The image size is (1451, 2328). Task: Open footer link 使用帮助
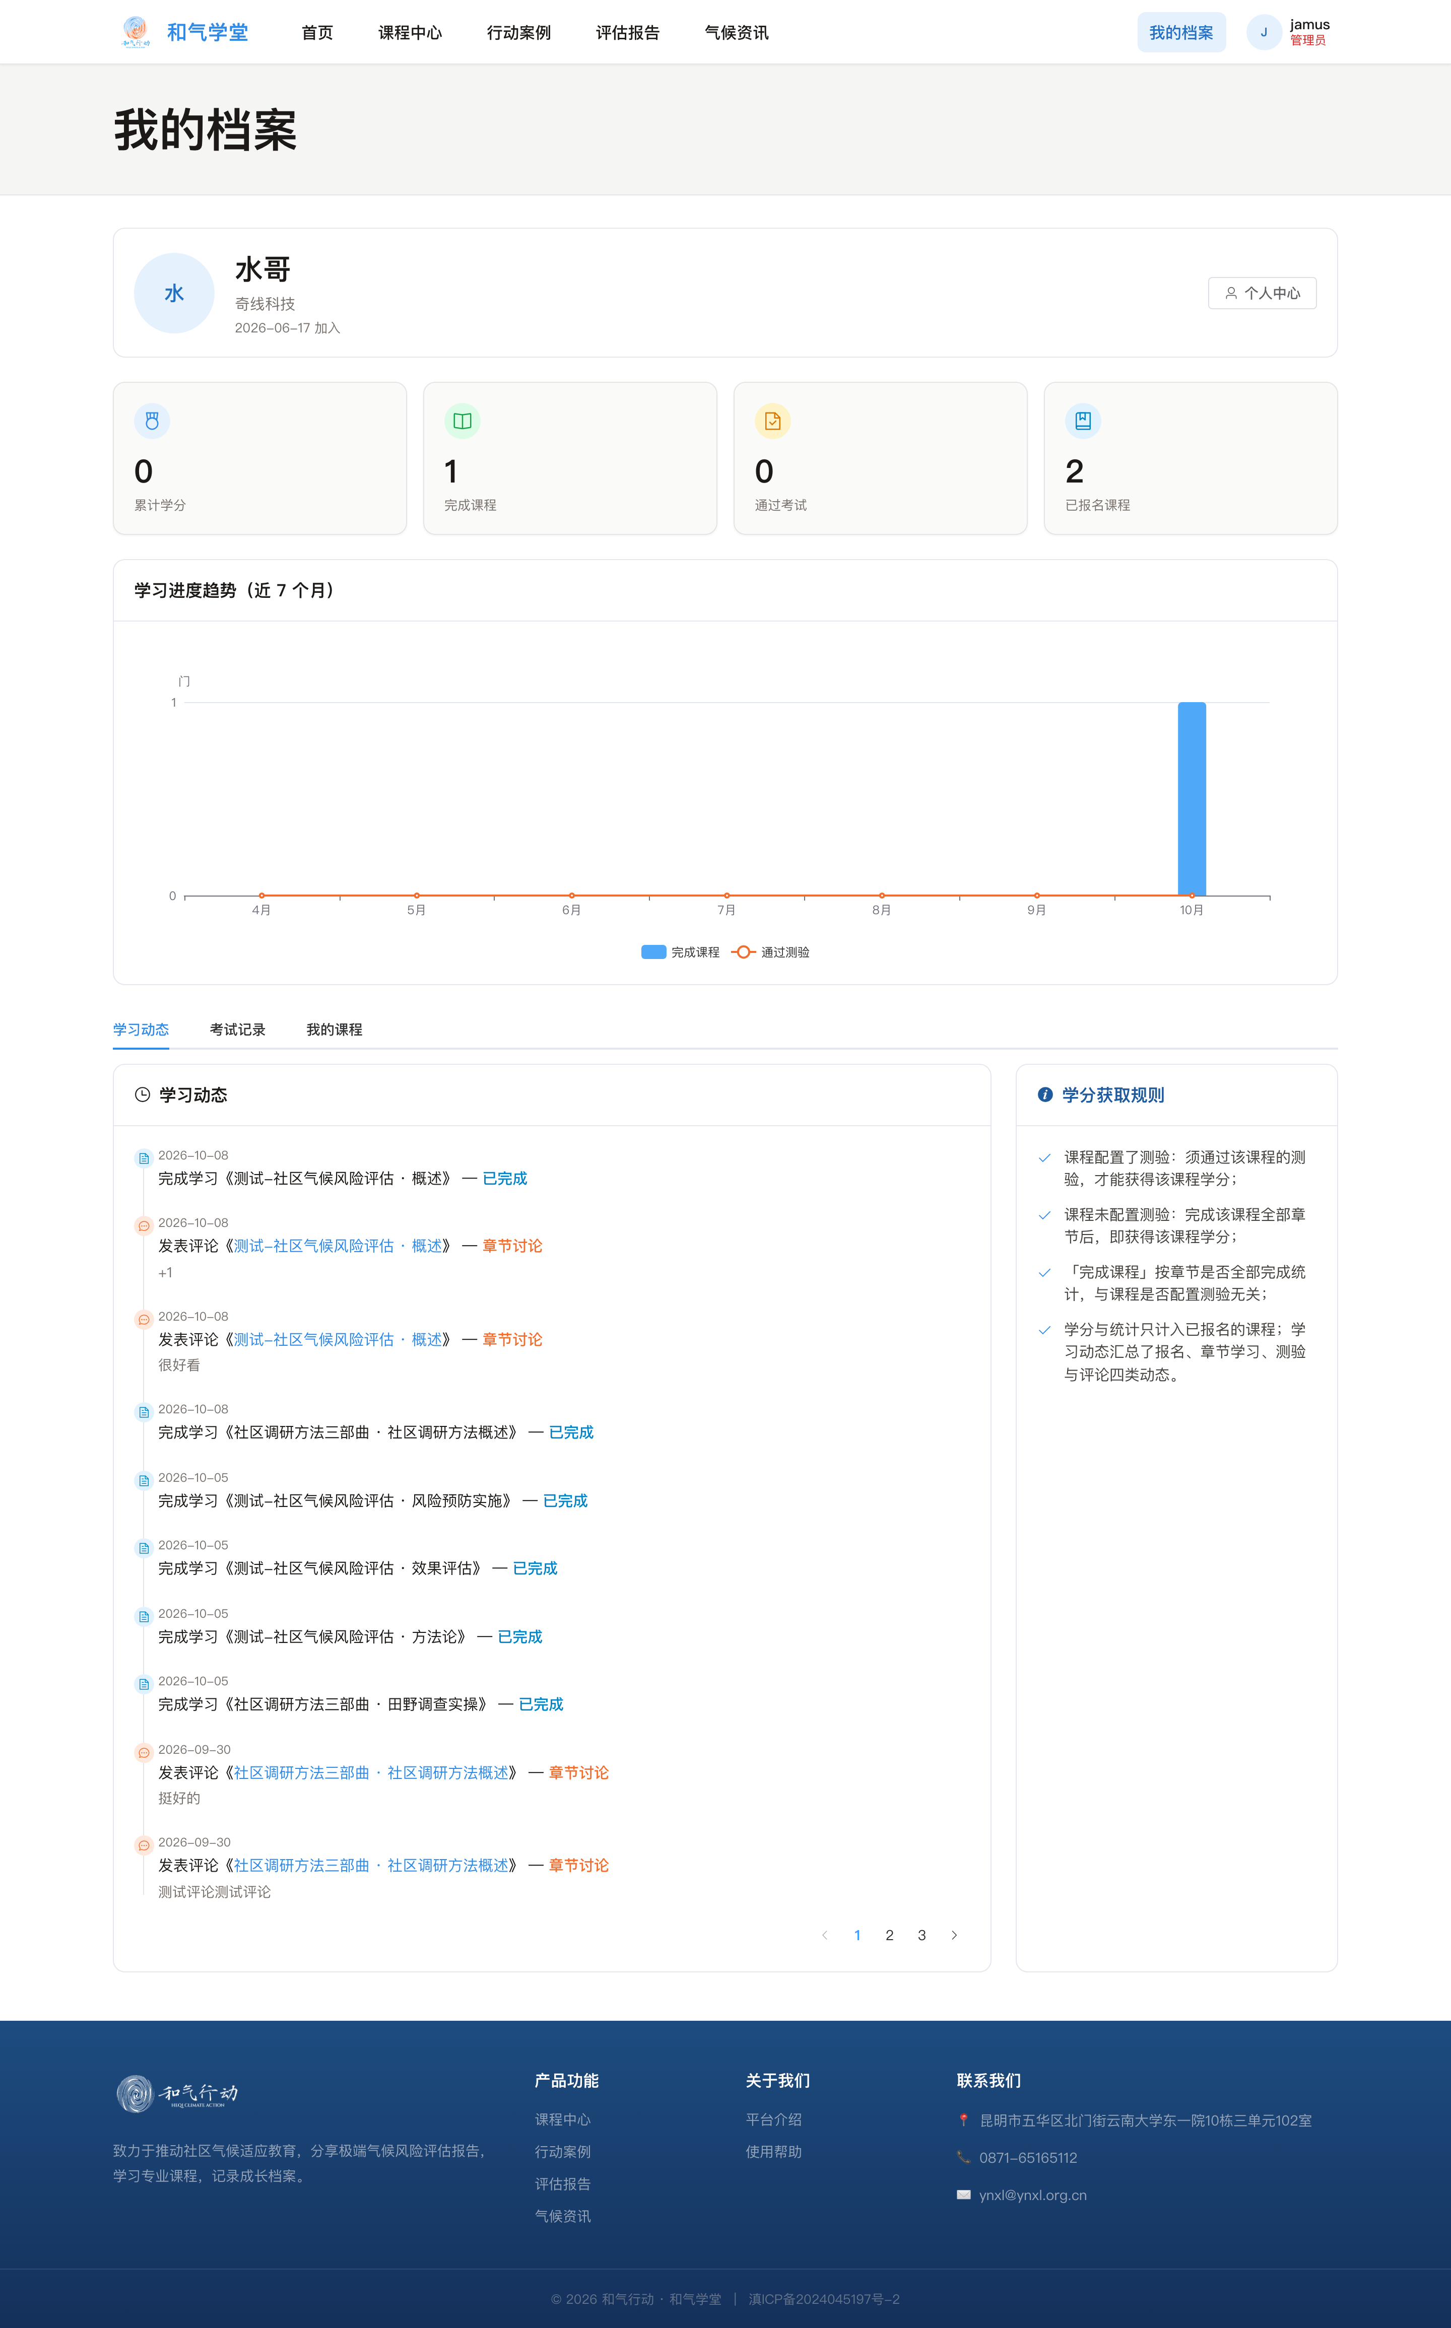coord(773,2152)
